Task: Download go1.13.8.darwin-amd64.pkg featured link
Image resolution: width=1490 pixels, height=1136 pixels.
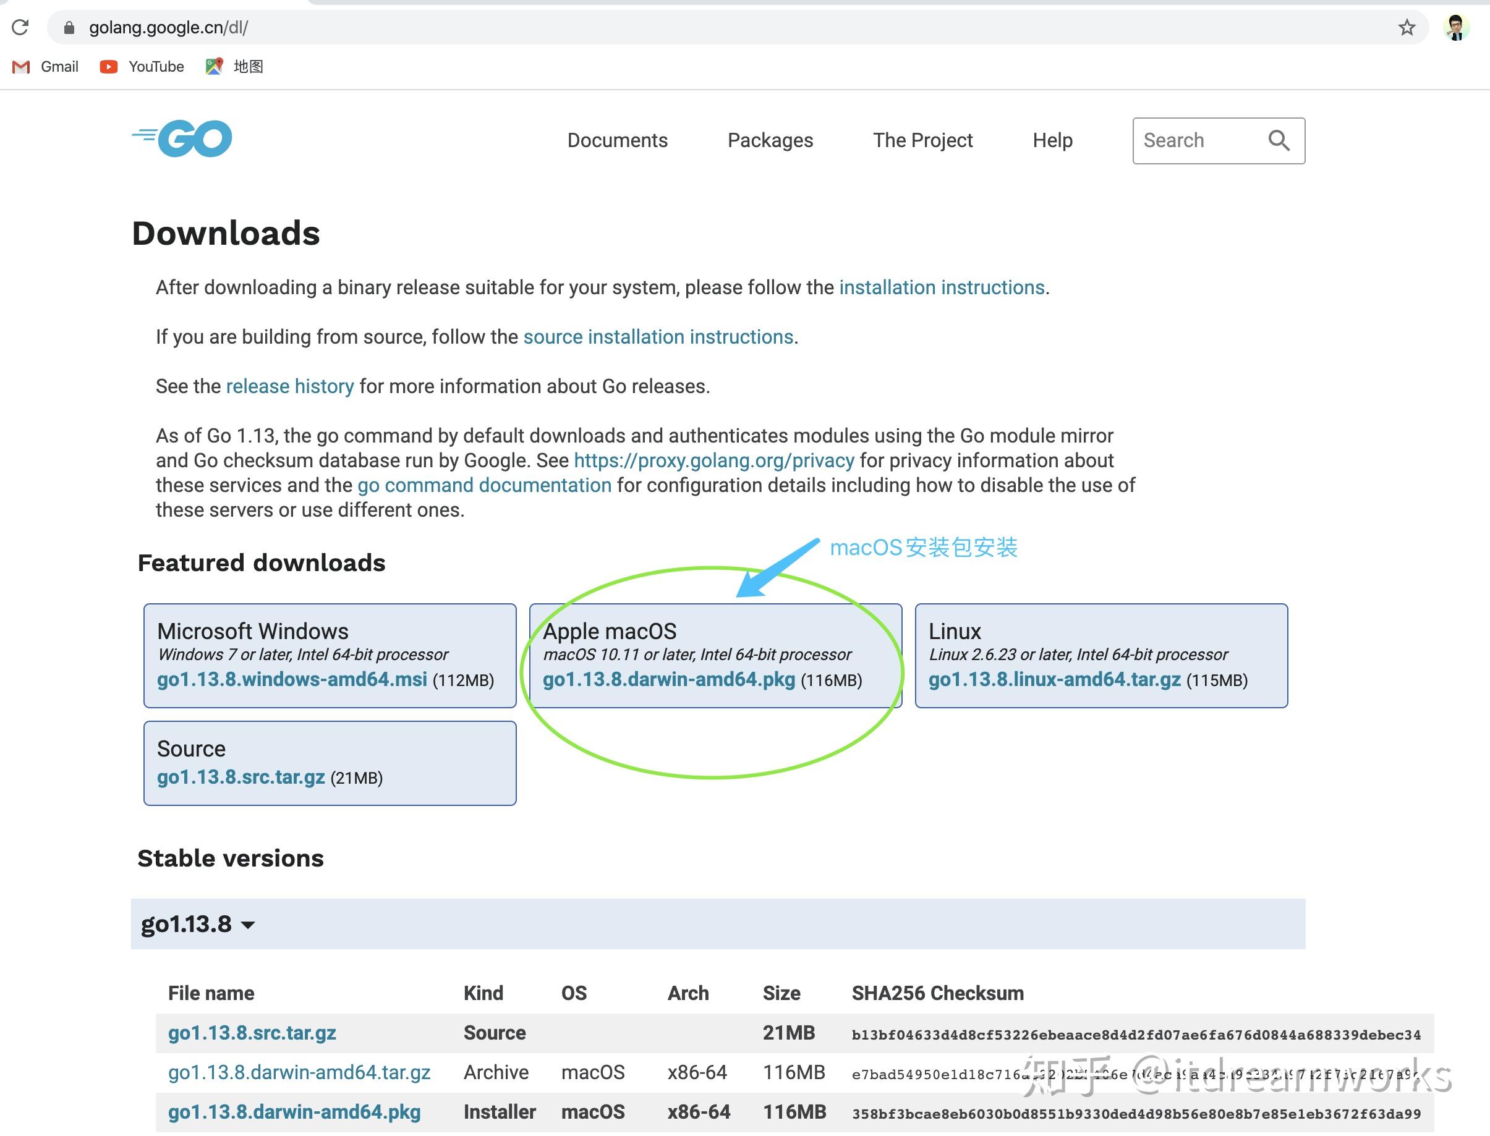Action: (x=668, y=679)
